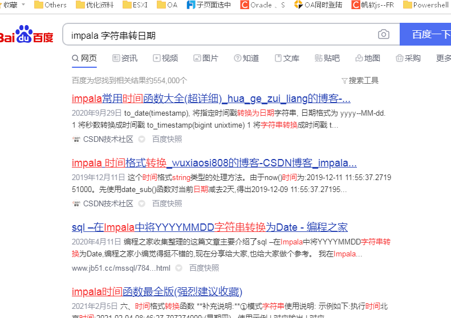Click CSDN favicon of first result

pos(76,140)
